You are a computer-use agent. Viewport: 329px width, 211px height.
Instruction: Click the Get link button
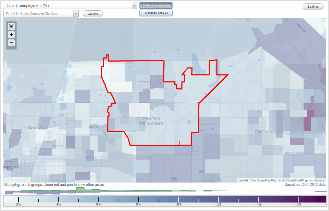click(x=93, y=14)
